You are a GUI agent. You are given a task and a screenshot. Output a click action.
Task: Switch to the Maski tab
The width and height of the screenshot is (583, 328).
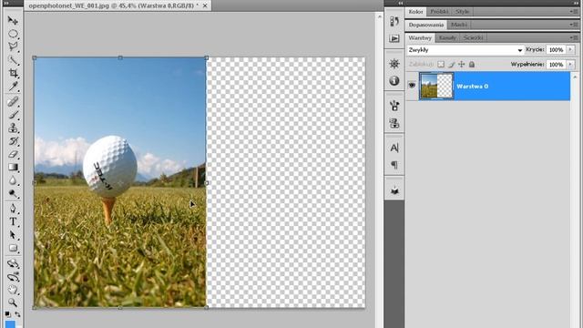[459, 25]
